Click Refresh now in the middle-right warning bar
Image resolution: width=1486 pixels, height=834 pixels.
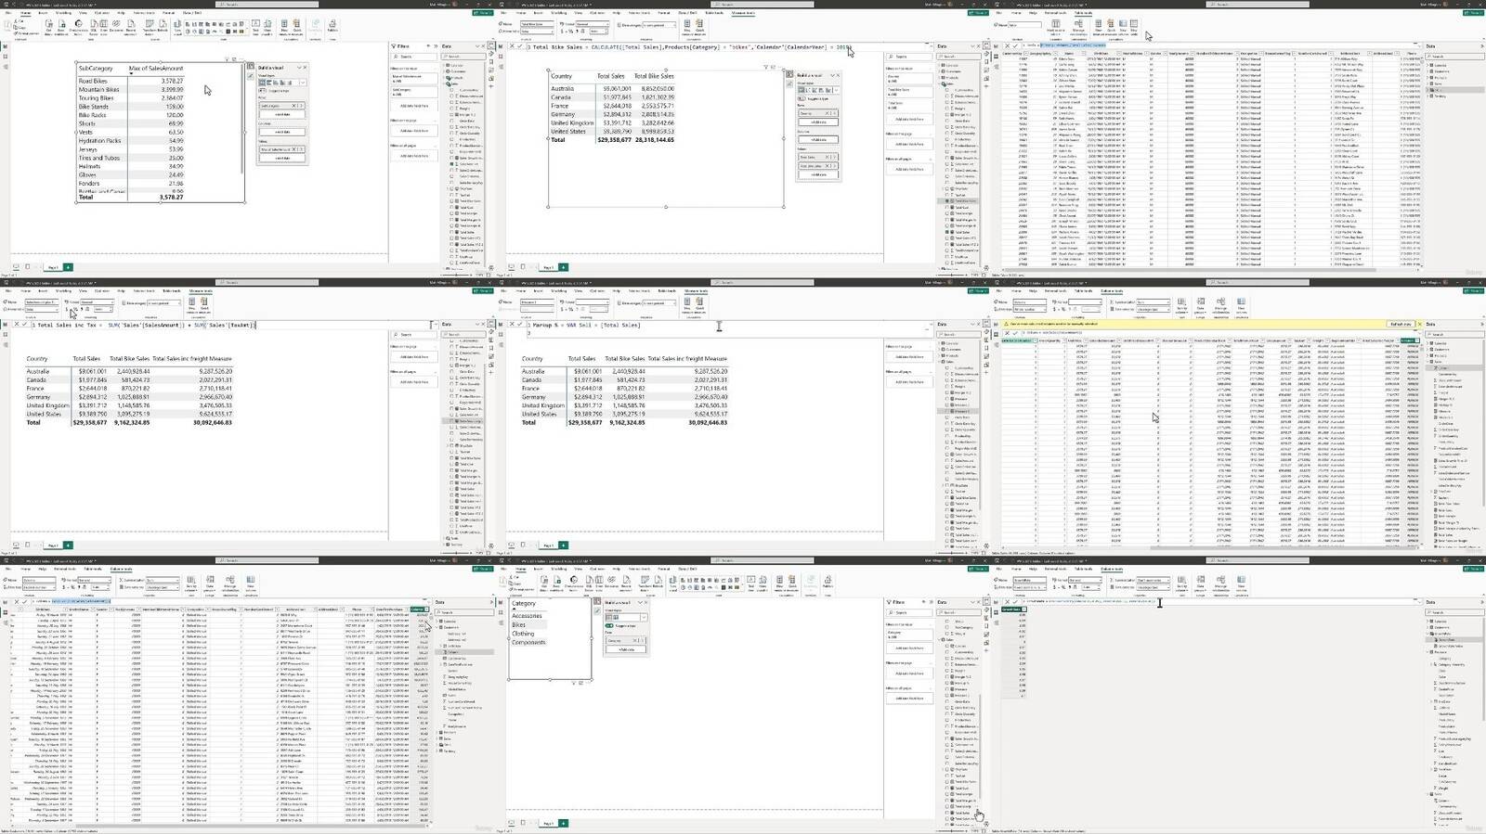coord(1401,324)
